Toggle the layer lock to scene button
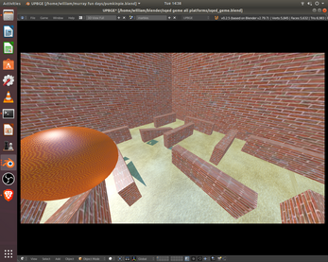Screen dimensions: 328x262 pyautogui.click(x=187, y=259)
